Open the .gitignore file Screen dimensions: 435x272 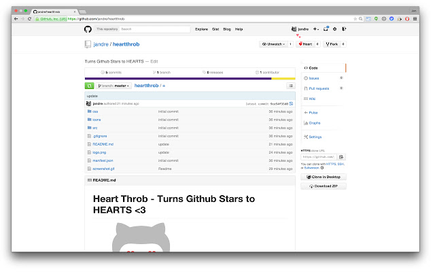click(100, 136)
